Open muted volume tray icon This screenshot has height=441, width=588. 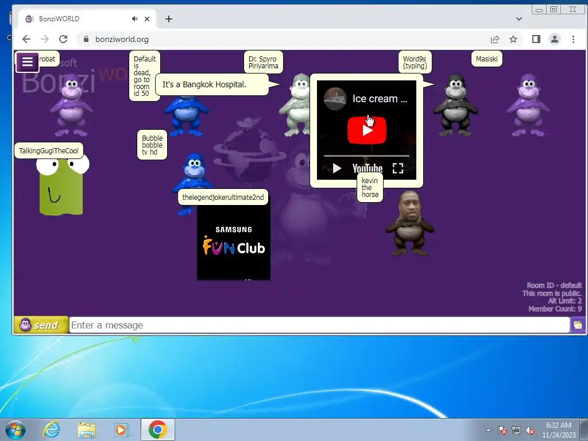[530, 430]
